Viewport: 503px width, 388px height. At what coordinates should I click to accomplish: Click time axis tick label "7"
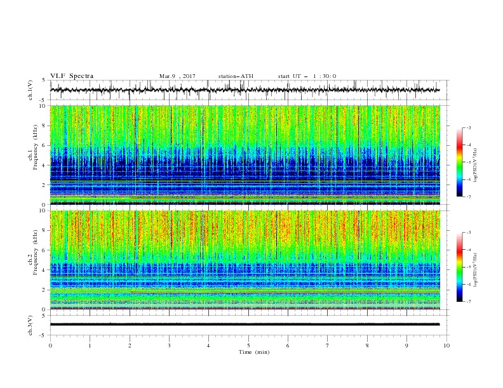[328, 346]
